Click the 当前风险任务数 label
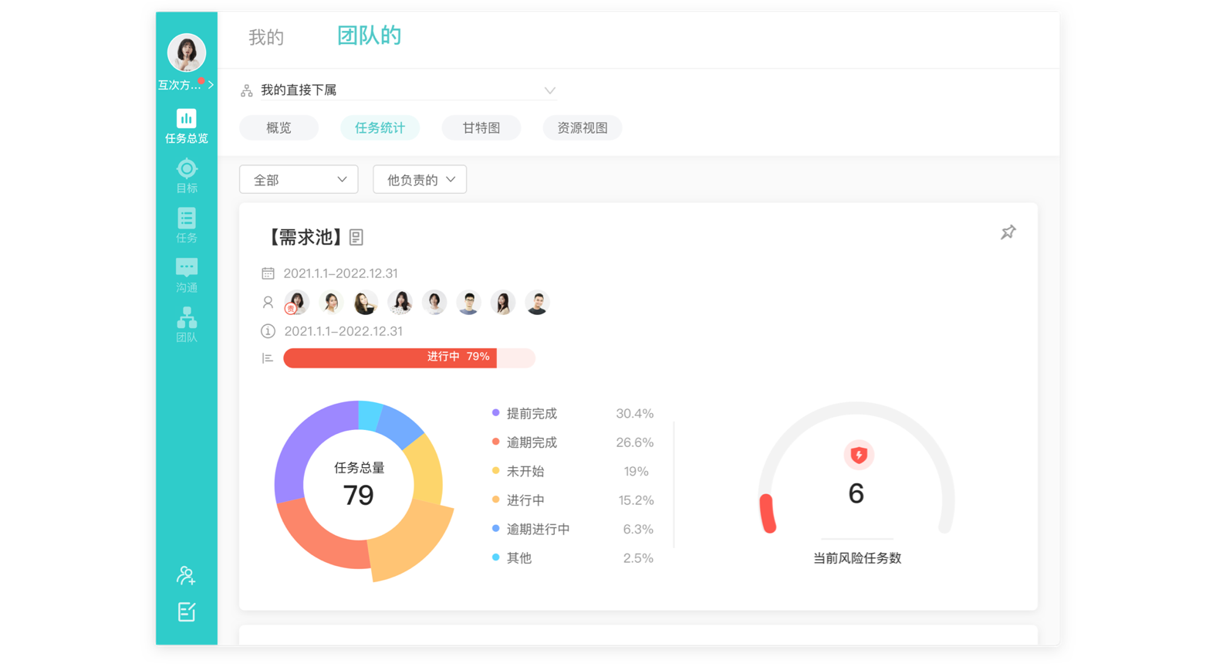Viewport: 1216px width, 664px height. [x=857, y=558]
